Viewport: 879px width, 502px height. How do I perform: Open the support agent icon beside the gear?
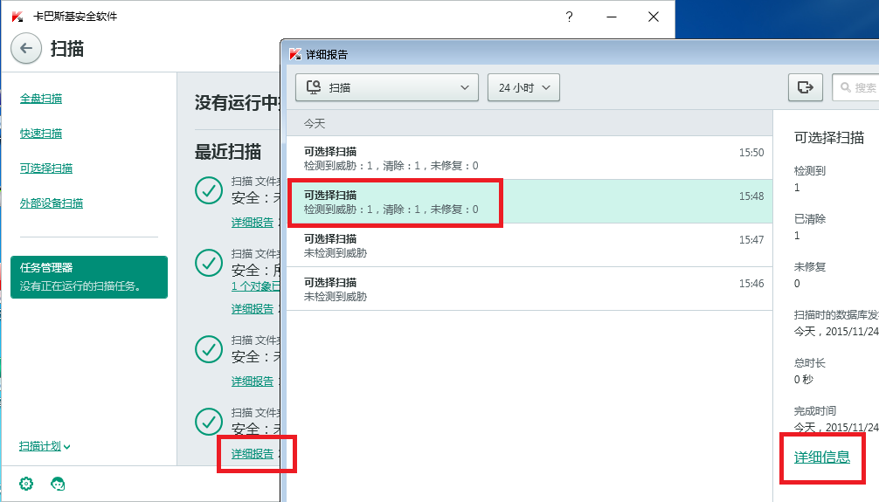coord(58,484)
